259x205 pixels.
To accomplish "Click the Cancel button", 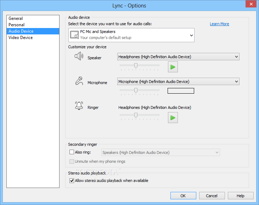I will 212,196.
